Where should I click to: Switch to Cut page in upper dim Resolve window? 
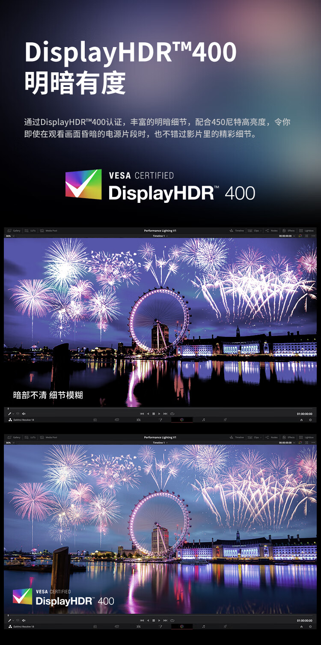117,420
